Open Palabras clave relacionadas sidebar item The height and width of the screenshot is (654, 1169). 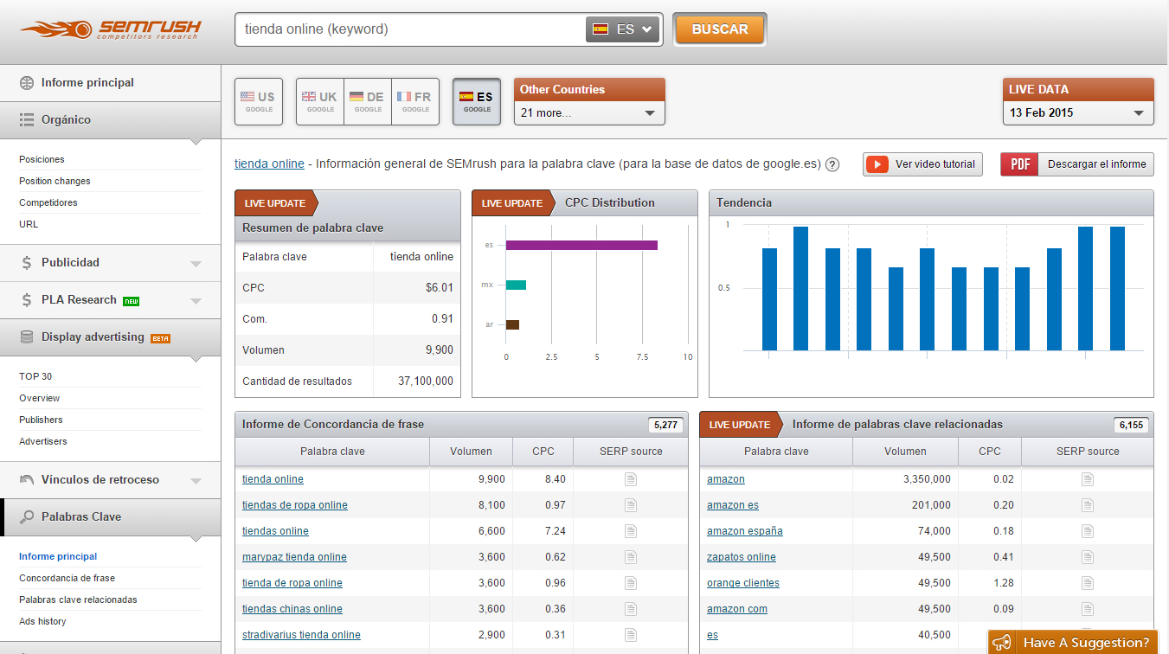tap(78, 599)
